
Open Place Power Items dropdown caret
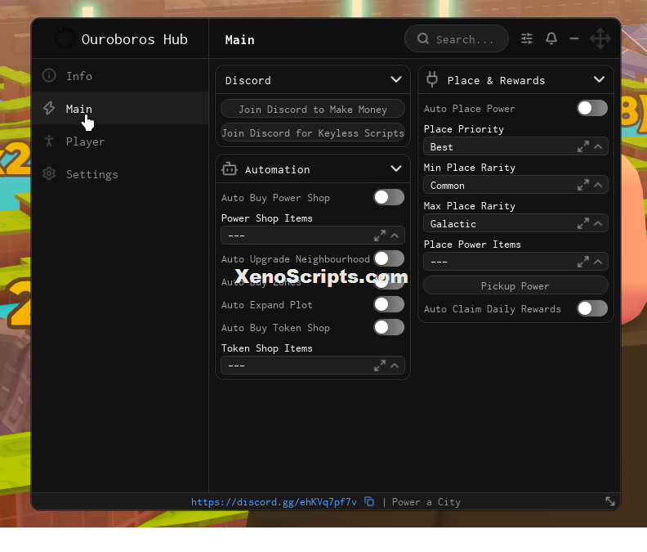(598, 262)
